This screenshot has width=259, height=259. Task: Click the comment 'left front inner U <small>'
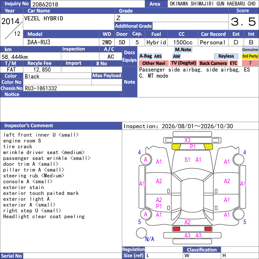41,135
